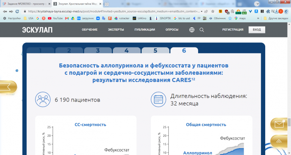The height and width of the screenshot is (155, 291).
Task: Open the media control playlist icon
Action: [272, 11]
